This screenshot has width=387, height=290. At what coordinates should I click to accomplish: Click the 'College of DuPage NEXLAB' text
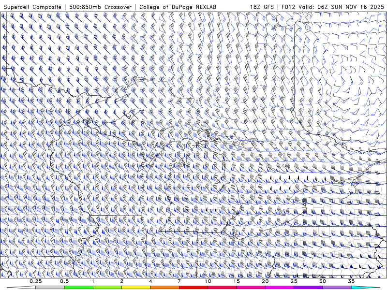tap(178, 7)
